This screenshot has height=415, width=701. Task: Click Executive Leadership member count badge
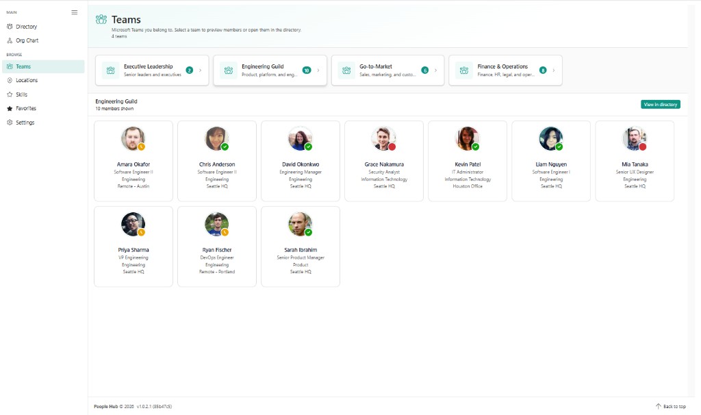tap(190, 71)
